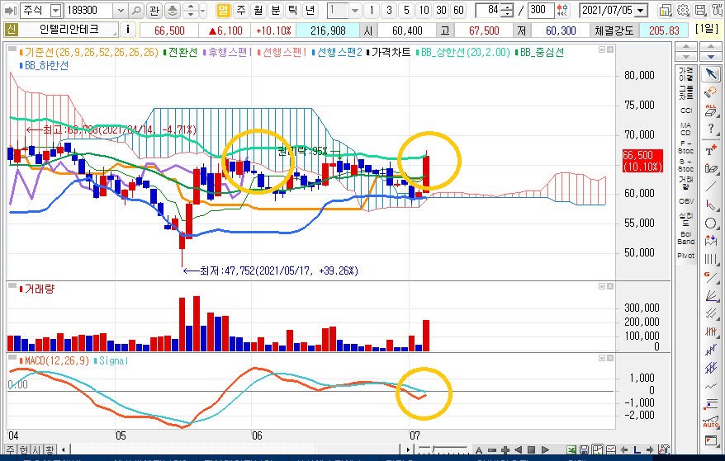725x461 pixels.
Task: Select the 분 minute period toggle
Action: click(276, 10)
